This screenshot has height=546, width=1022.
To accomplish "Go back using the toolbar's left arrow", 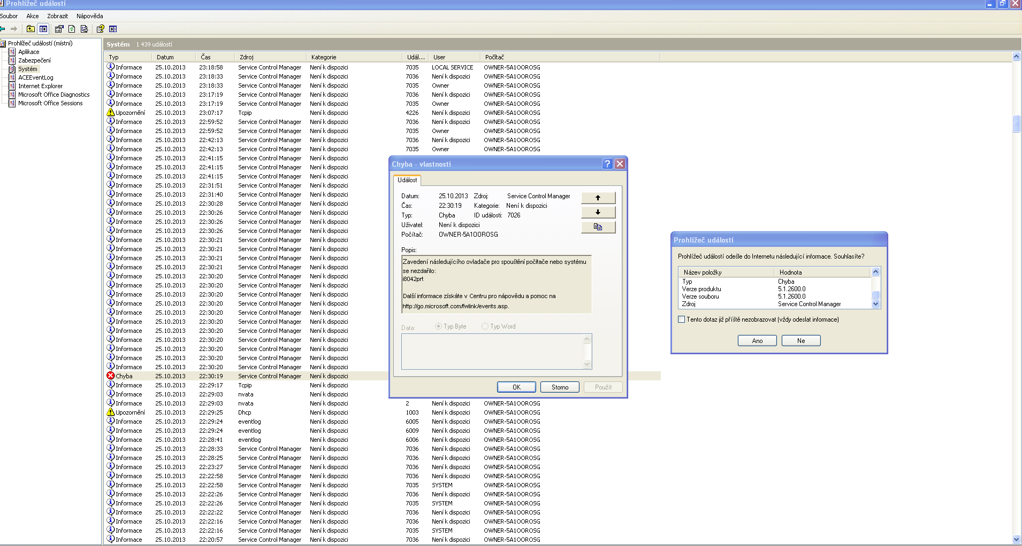I will coord(3,29).
